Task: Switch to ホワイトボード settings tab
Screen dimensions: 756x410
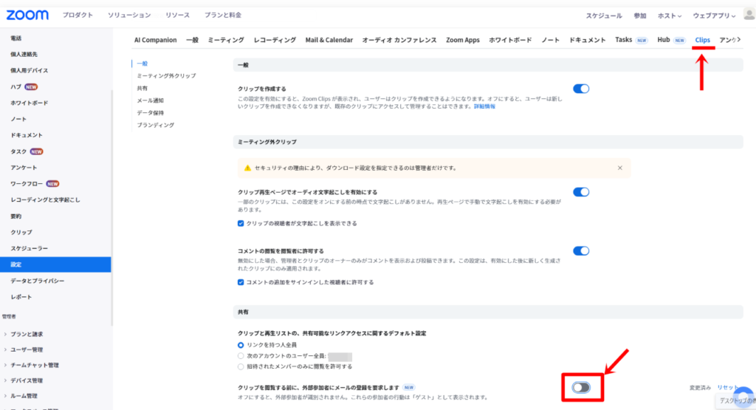Action: pos(510,40)
